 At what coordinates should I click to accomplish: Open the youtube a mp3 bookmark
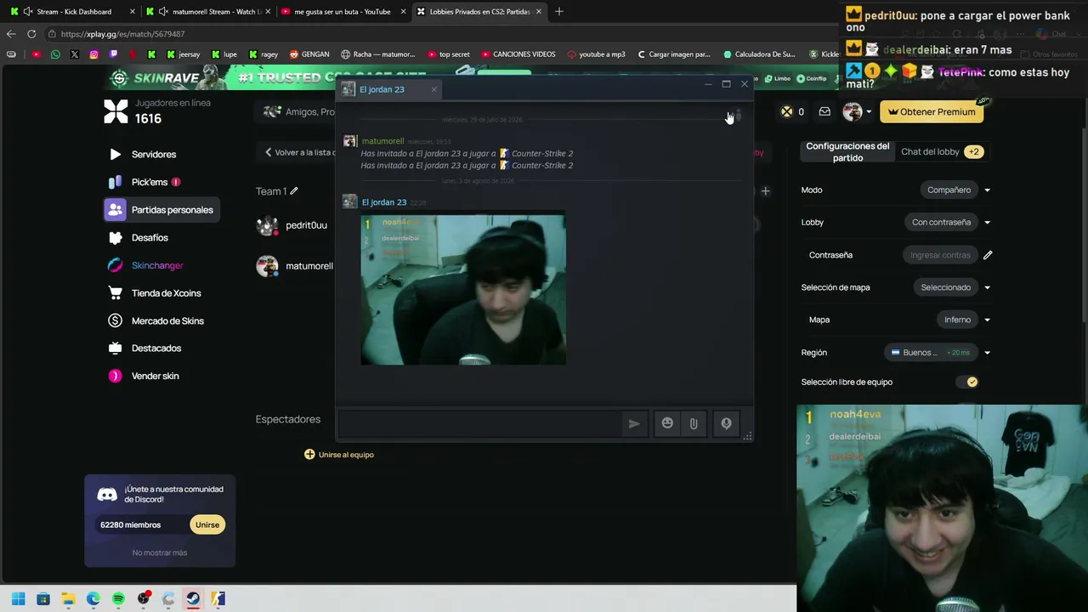pos(595,54)
